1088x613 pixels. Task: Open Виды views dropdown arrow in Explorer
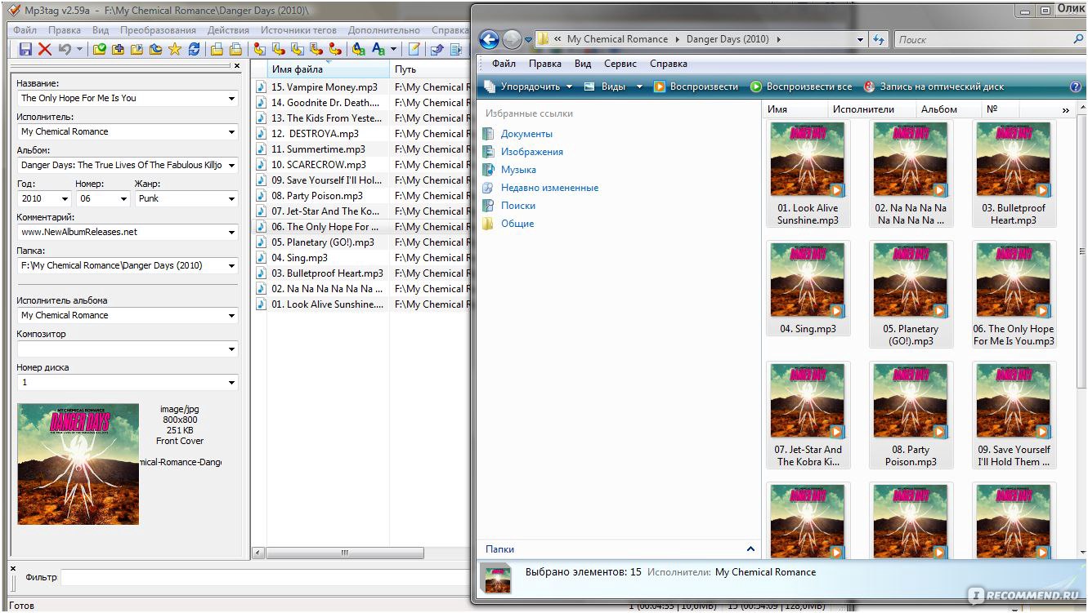639,87
